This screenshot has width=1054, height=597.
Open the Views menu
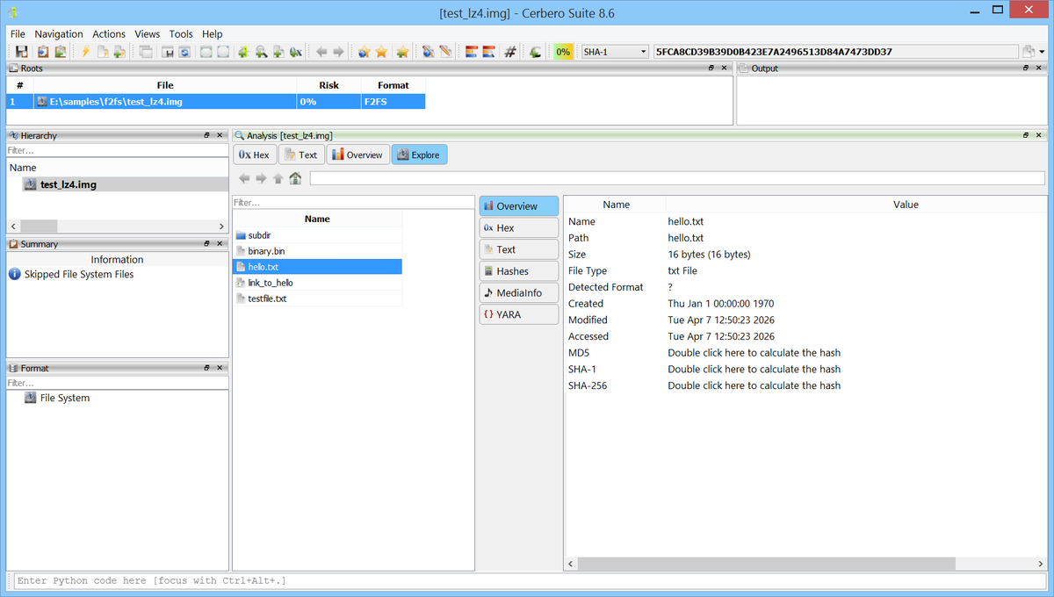(x=148, y=34)
